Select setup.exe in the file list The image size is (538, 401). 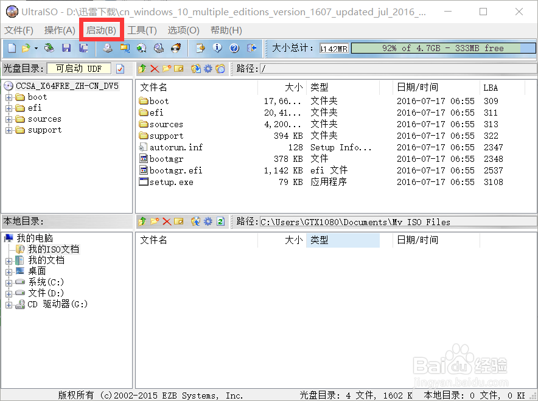pyautogui.click(x=171, y=182)
